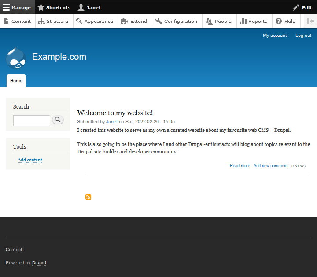Screen dimensions: 317x277
Task: Toggle Edit mode with pencil
Action: [x=302, y=7]
